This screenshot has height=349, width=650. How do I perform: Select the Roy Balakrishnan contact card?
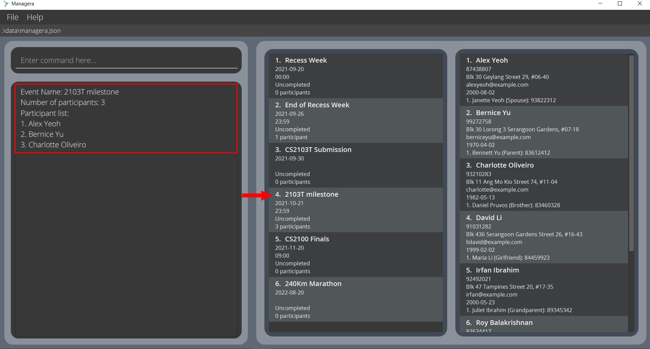[x=544, y=324]
